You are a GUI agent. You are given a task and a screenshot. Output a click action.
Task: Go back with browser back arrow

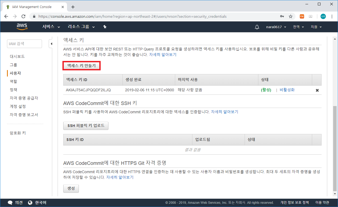[6, 16]
